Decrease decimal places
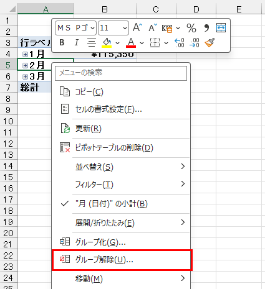 click(x=195, y=43)
